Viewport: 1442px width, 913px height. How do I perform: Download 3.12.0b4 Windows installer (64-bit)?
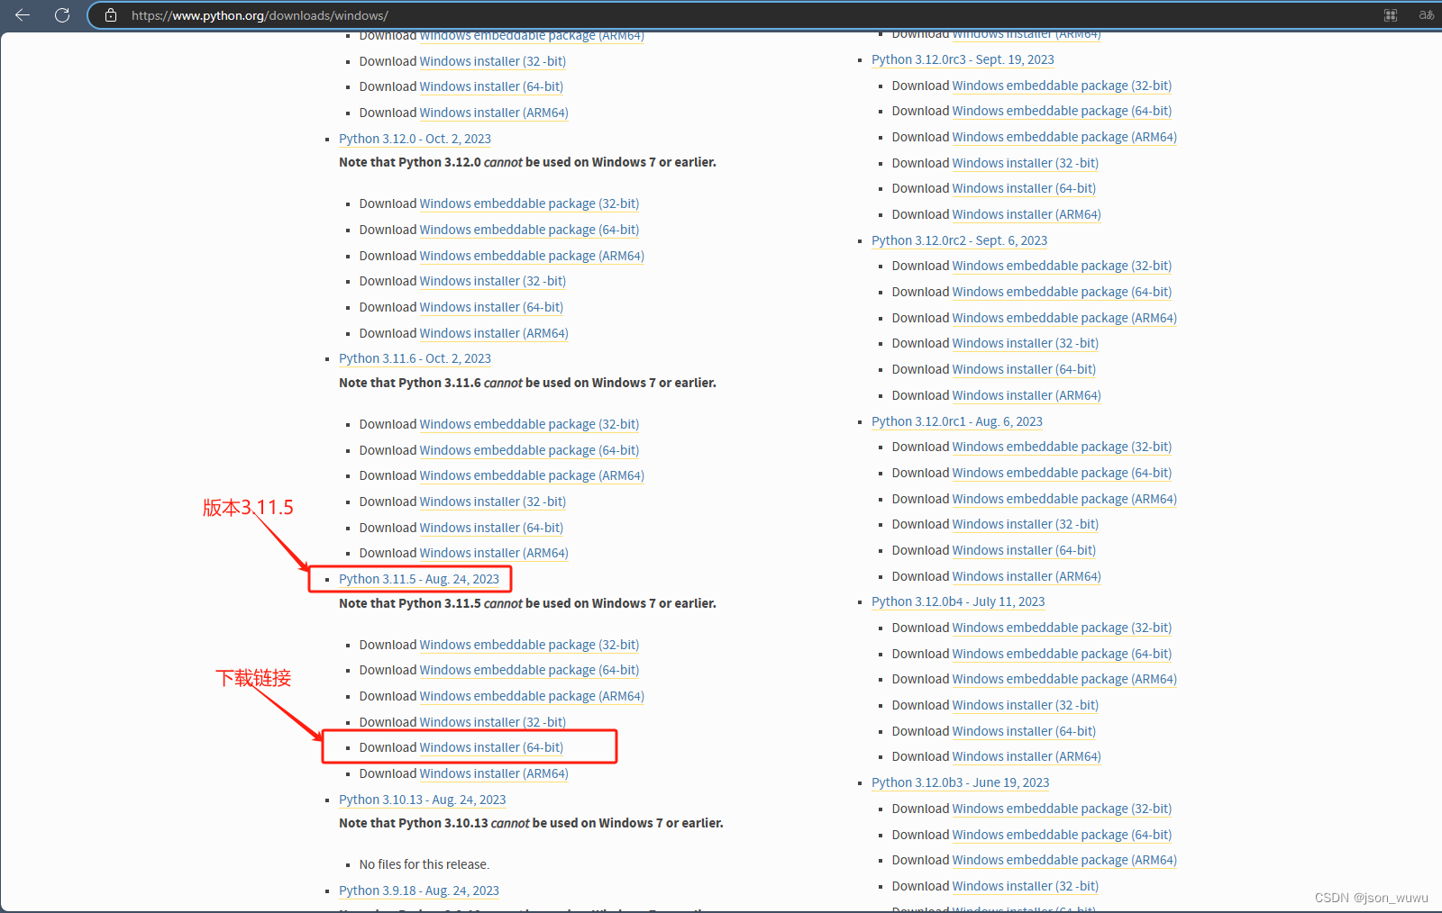[1024, 731]
